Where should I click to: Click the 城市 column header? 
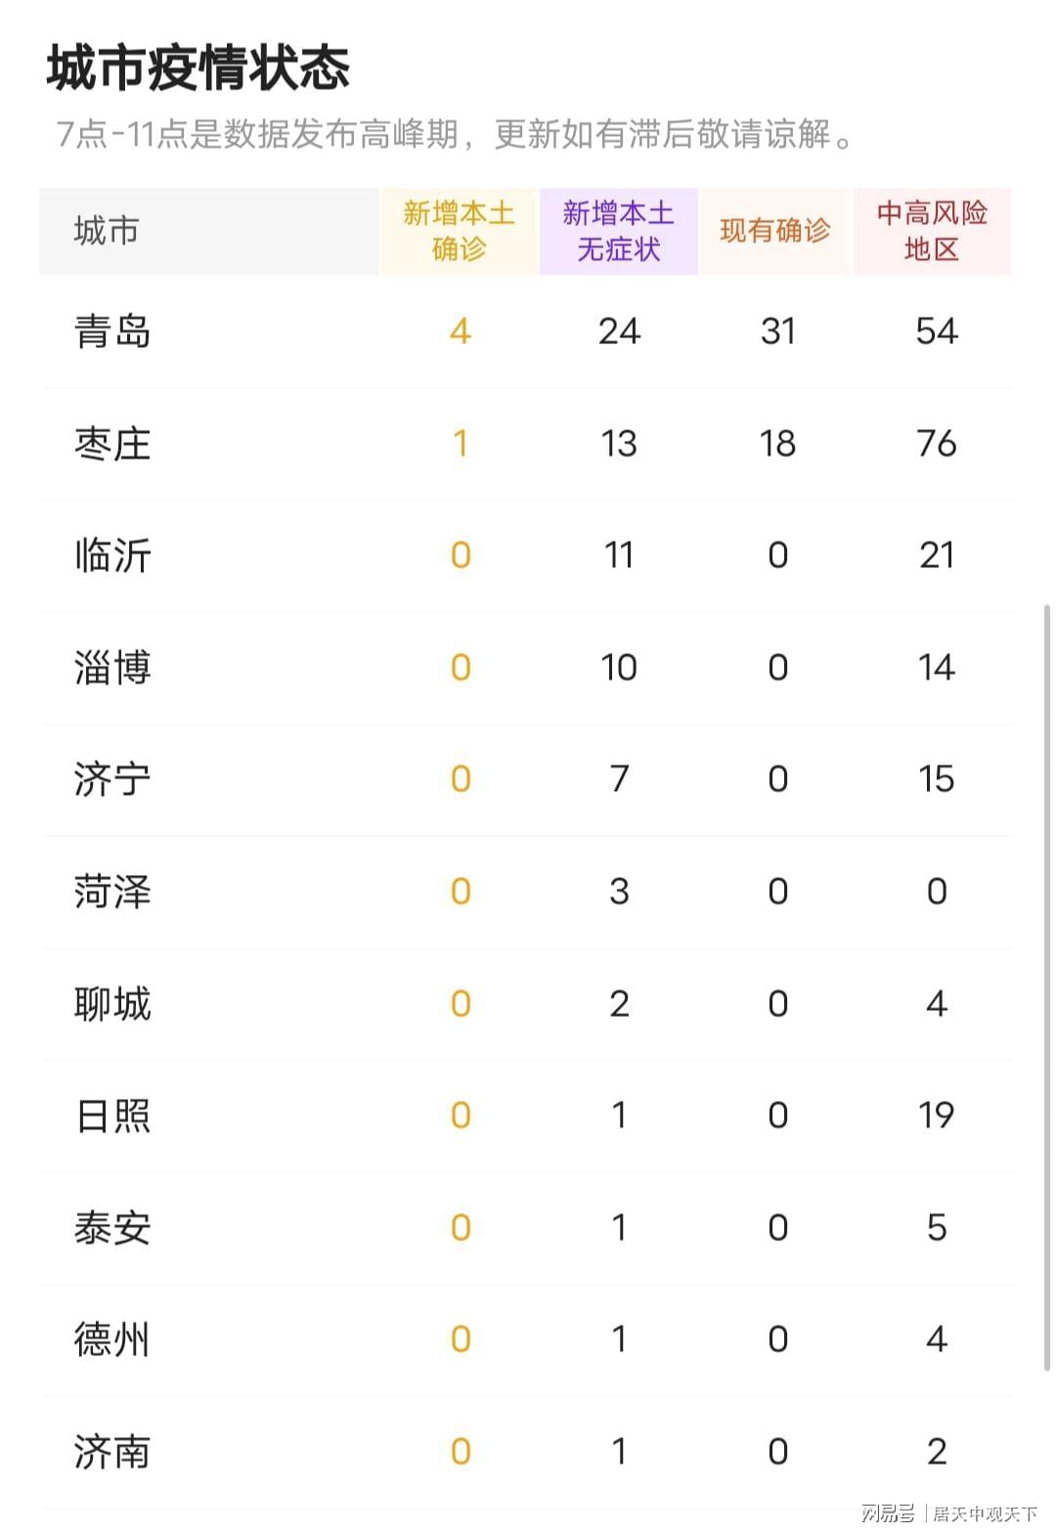108,231
